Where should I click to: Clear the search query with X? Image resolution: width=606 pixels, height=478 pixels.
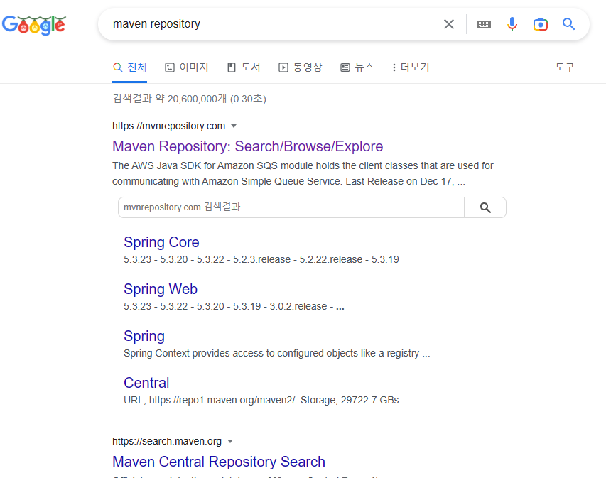[449, 24]
